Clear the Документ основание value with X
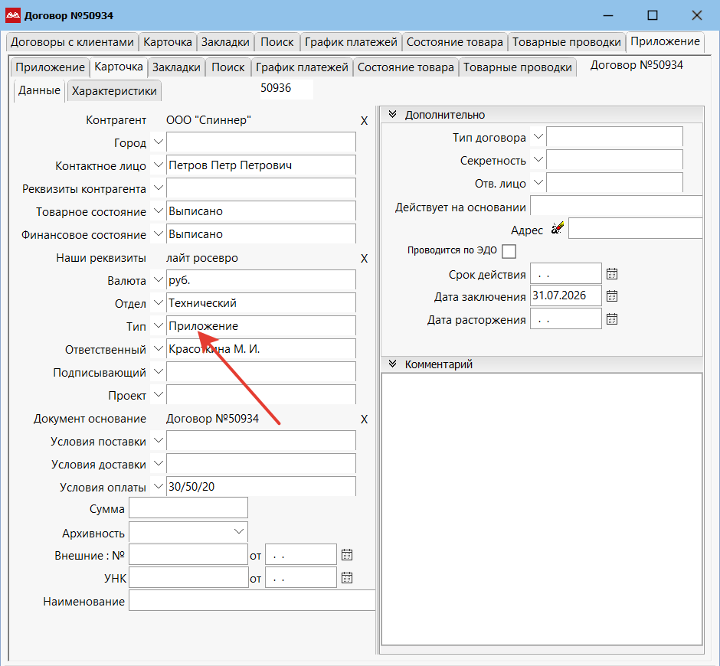 [x=364, y=419]
